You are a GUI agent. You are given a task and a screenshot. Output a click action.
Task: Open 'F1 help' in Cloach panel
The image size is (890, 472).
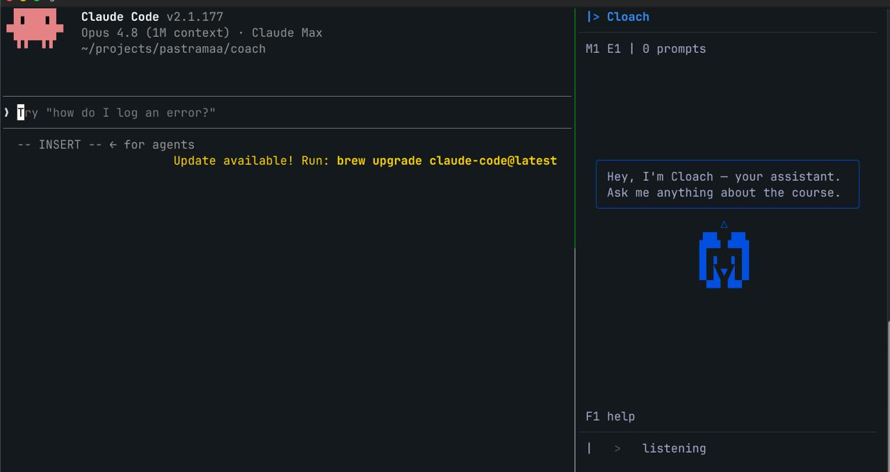[610, 416]
